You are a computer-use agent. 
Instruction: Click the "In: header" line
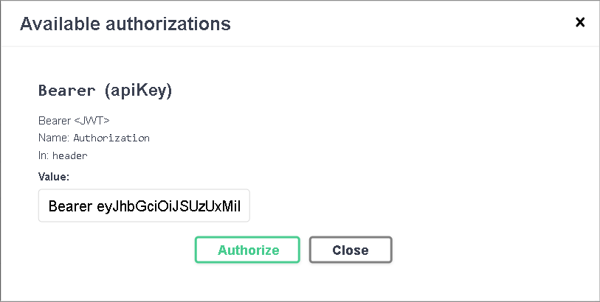click(x=63, y=155)
